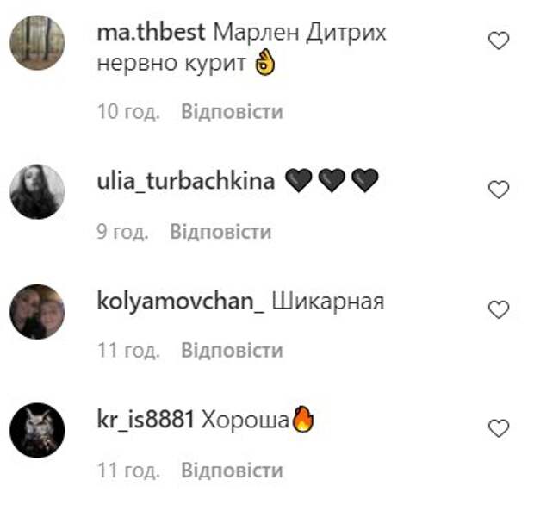This screenshot has height=505, width=534.
Task: Reply to ulia_turbachkina via Відповісти
Action: click(x=220, y=232)
